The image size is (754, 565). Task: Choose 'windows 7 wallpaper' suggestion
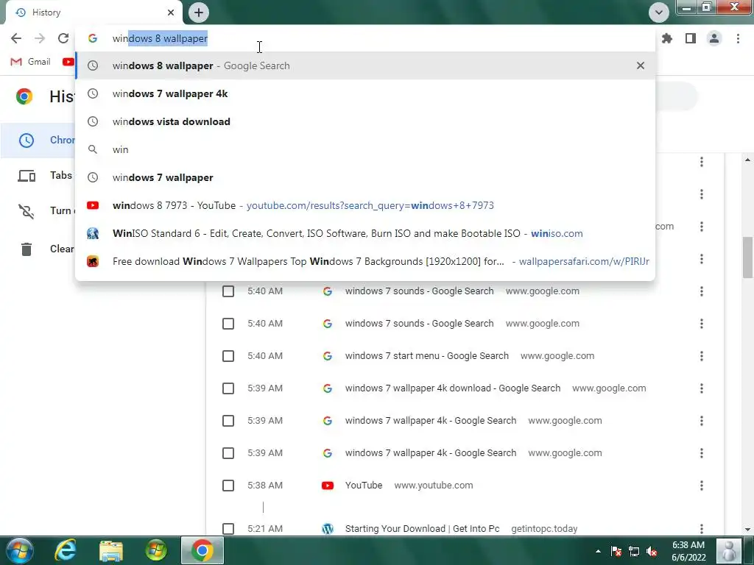(365, 177)
